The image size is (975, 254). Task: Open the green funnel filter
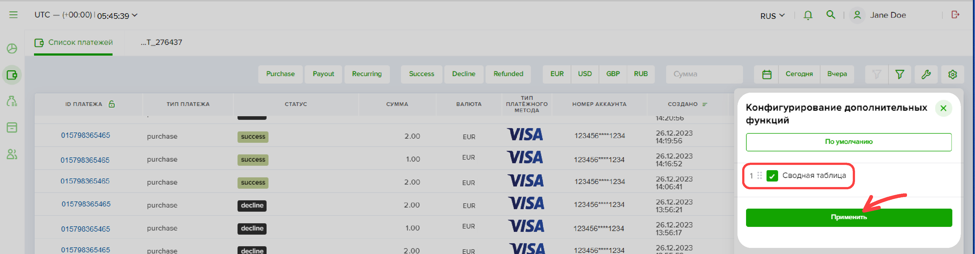(900, 74)
